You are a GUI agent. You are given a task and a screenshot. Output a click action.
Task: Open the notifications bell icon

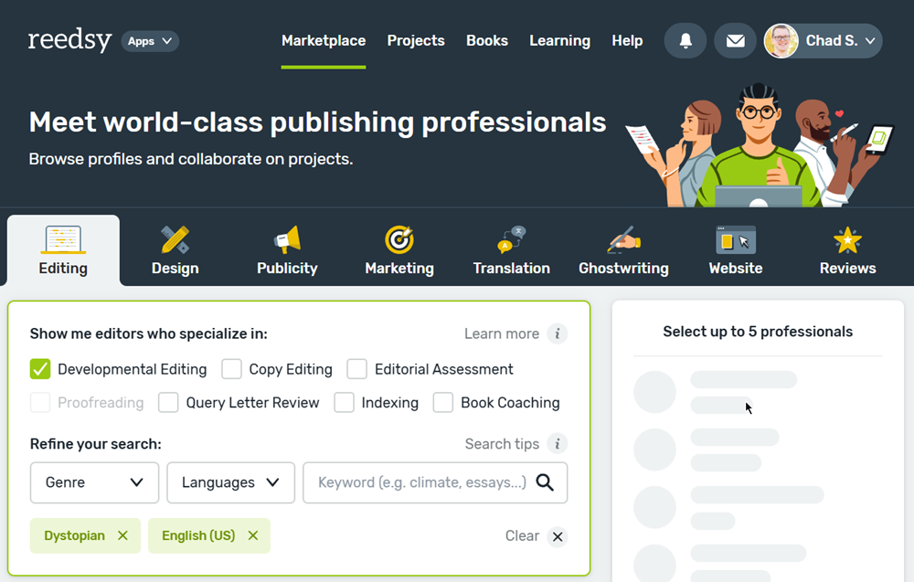[x=685, y=41]
